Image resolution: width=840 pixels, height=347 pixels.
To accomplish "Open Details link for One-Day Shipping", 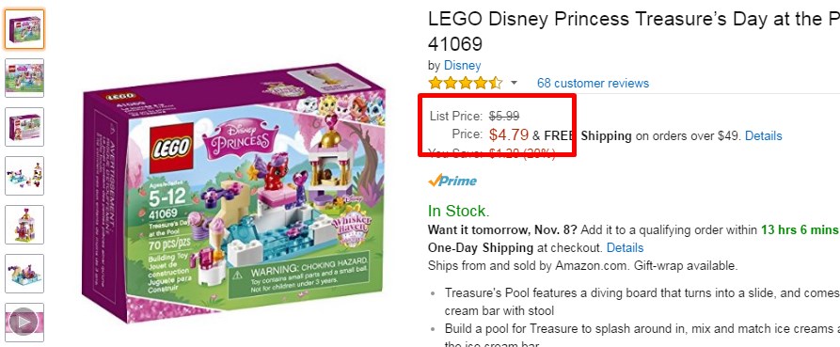I will pos(626,248).
